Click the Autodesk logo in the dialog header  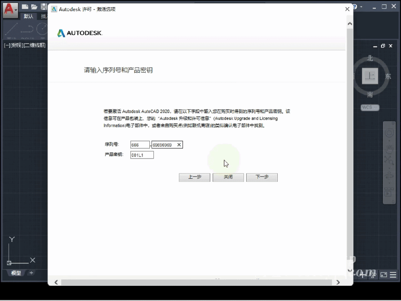(79, 33)
